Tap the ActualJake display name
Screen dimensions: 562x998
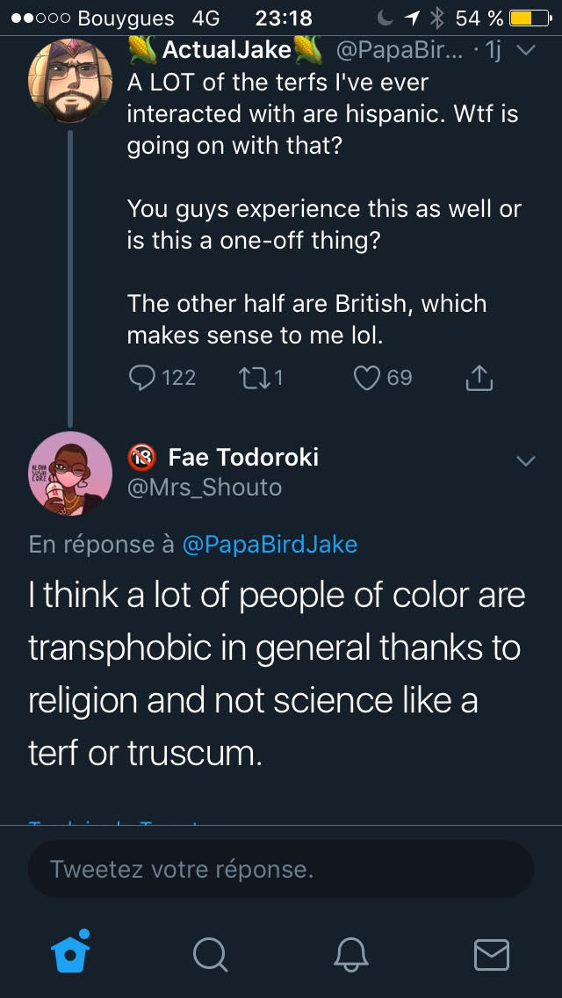point(227,51)
